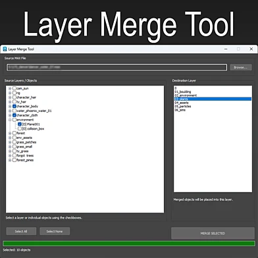The image size is (258, 258).
Task: Minimize the Layer Merge Tool window
Action: click(226, 49)
